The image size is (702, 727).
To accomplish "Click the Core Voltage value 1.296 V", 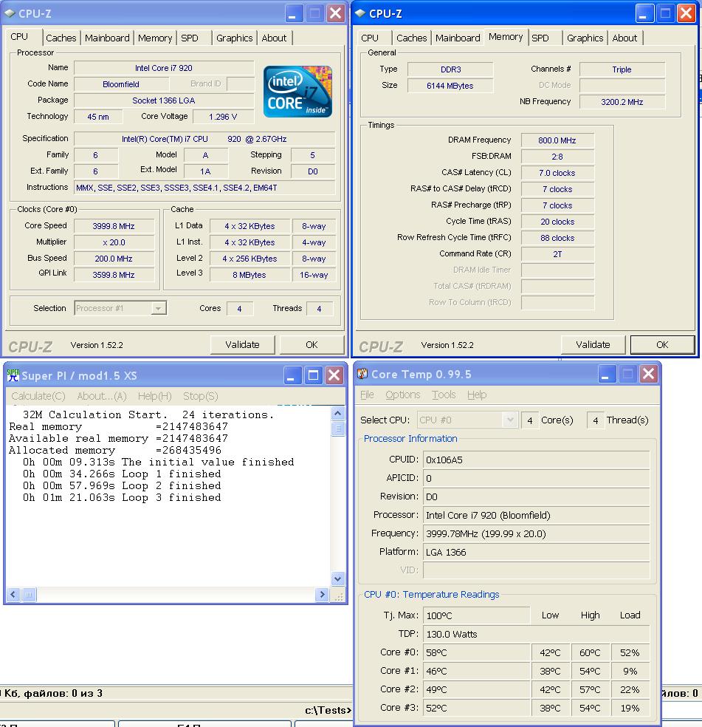I will tap(223, 117).
